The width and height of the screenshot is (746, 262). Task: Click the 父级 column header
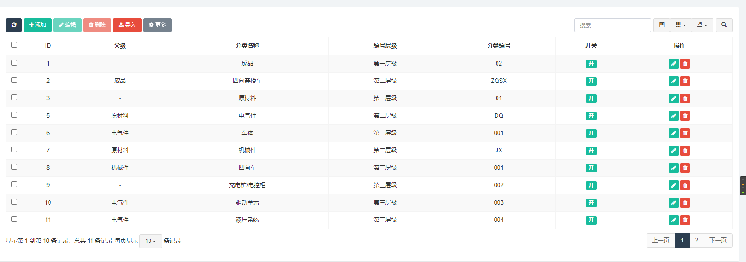coord(120,46)
